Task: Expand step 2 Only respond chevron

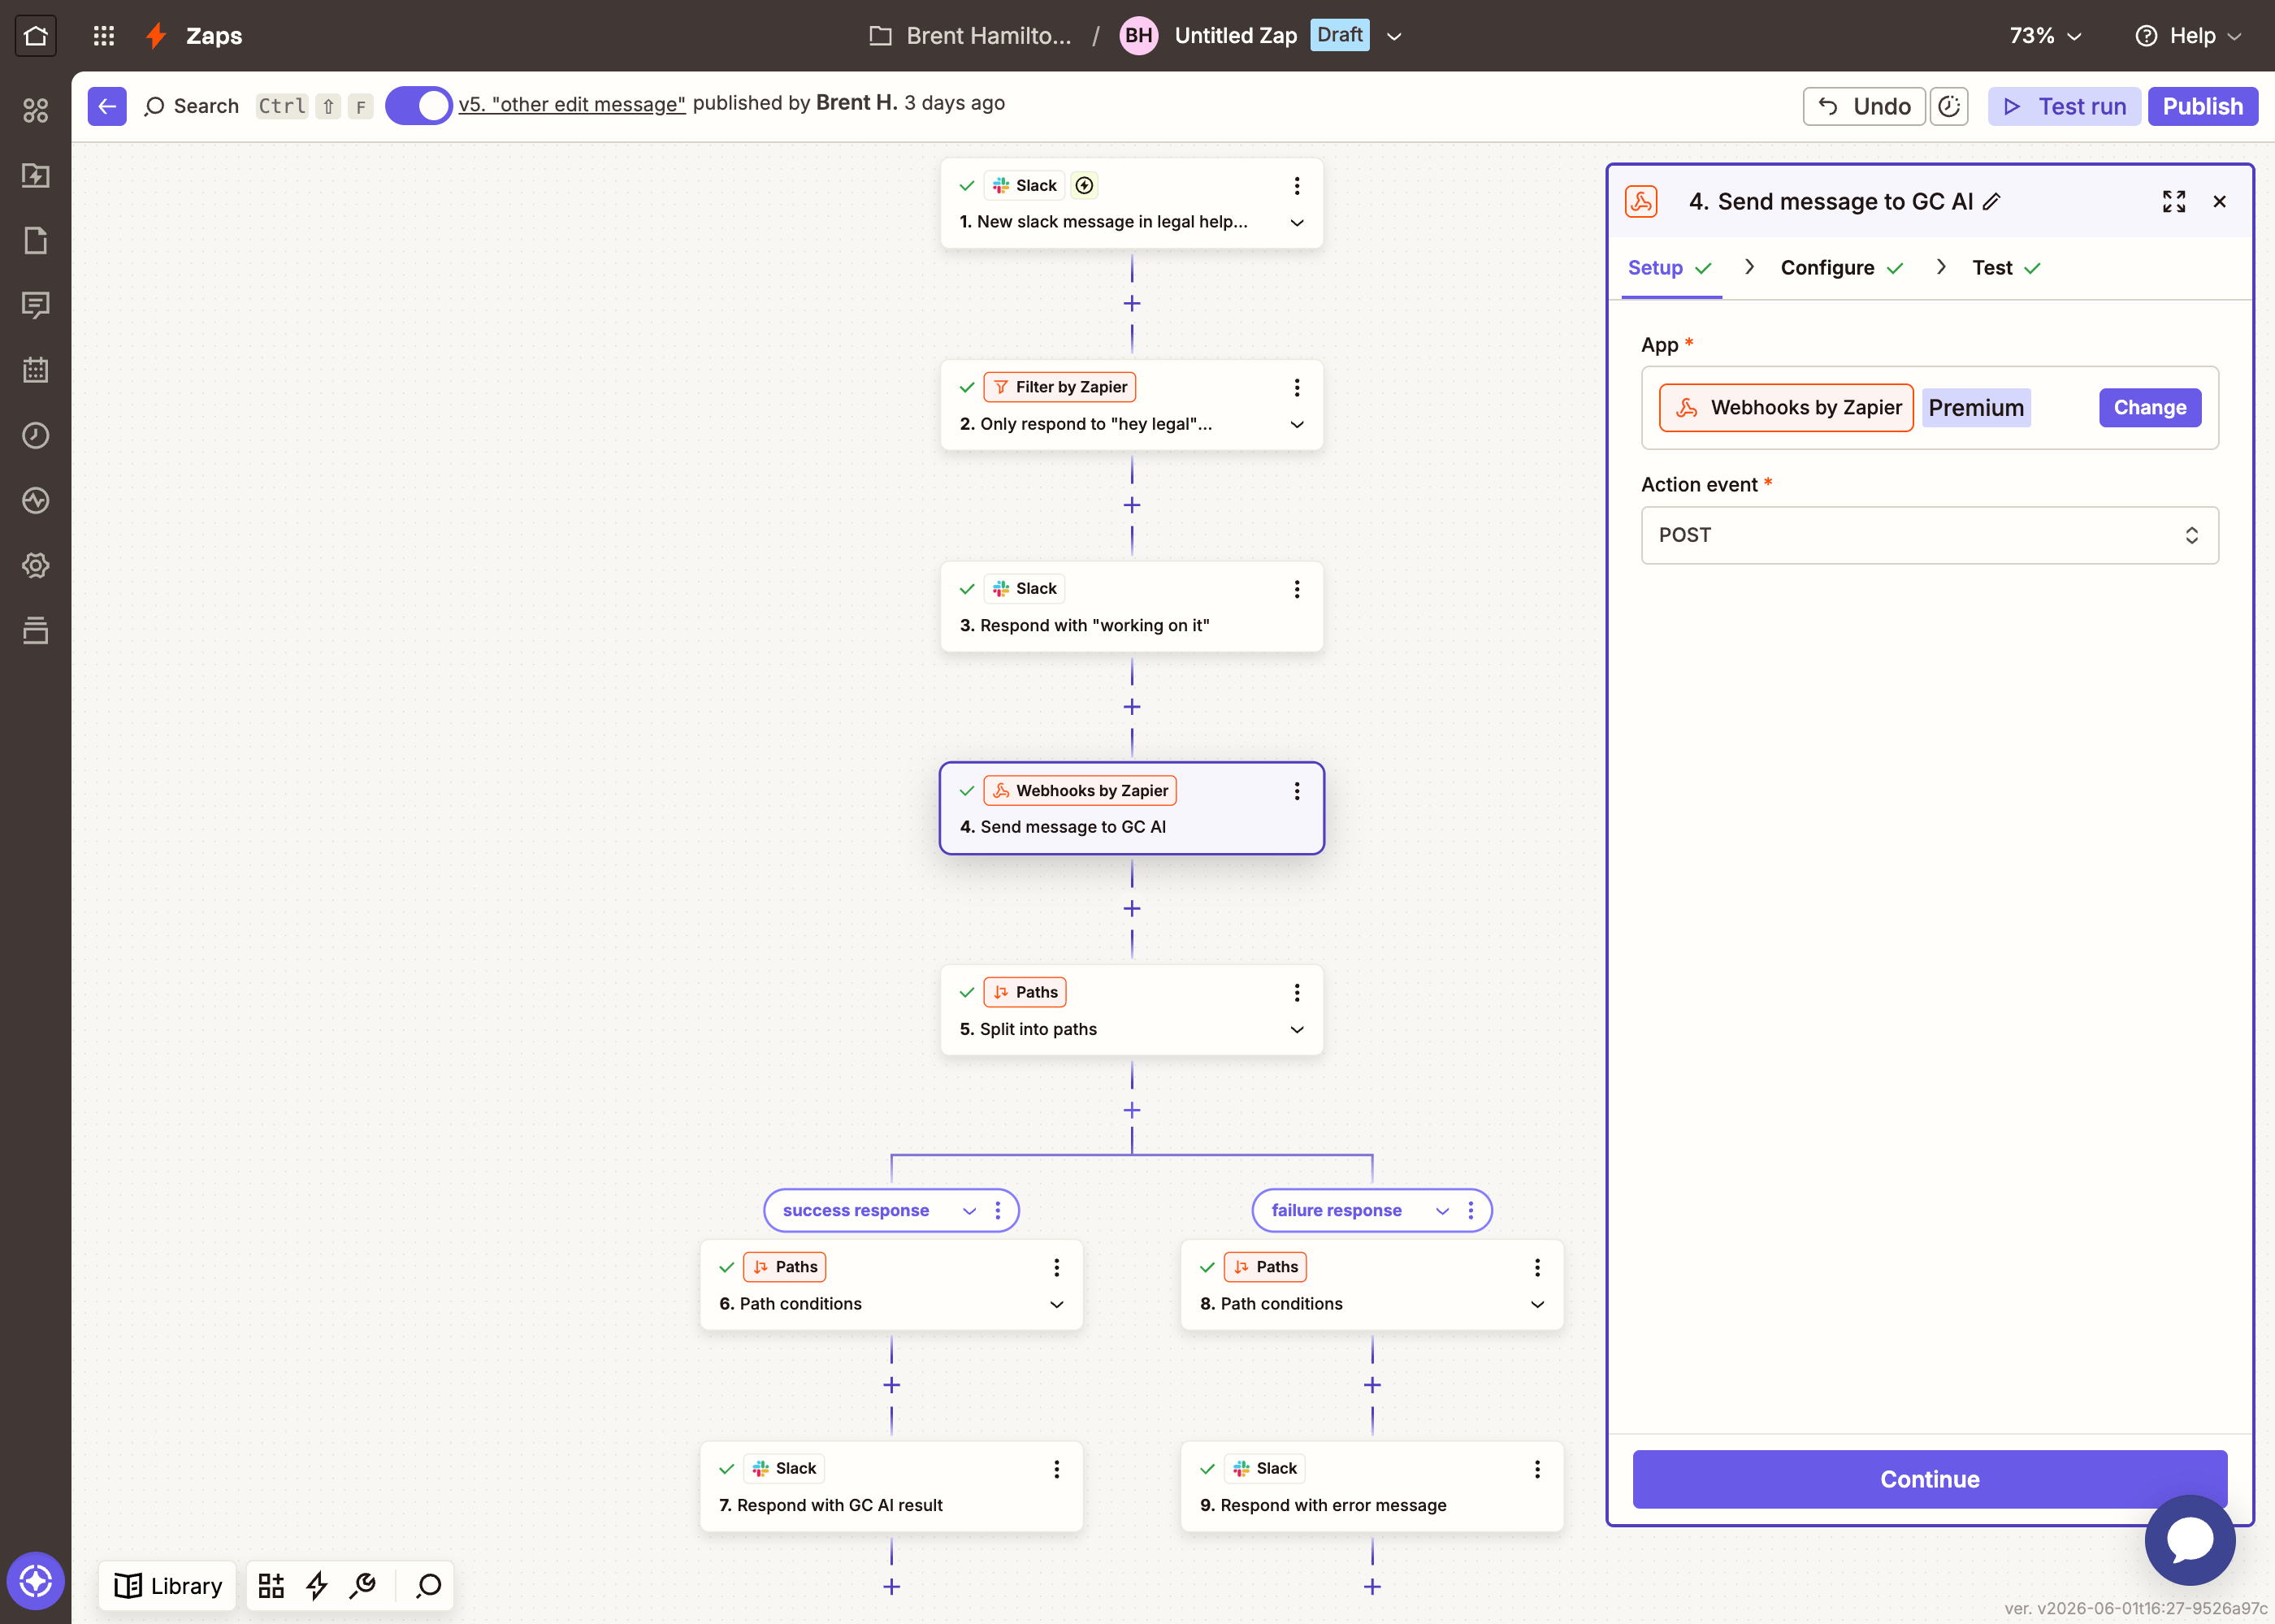Action: [x=1297, y=424]
